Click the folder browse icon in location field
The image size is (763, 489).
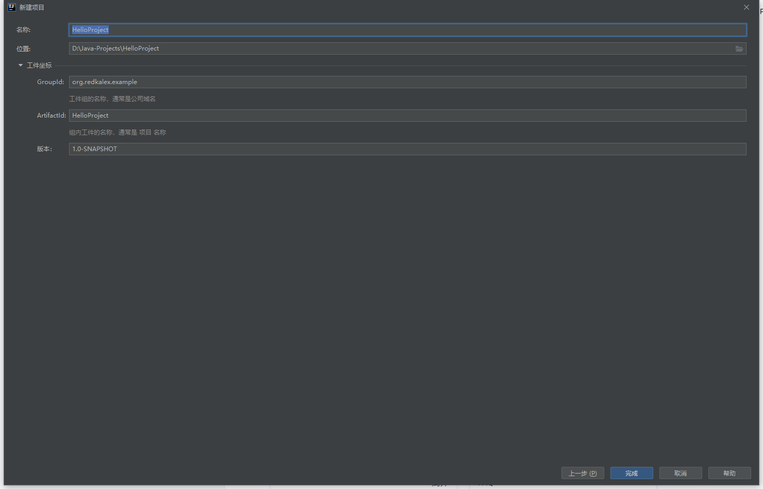coord(739,48)
